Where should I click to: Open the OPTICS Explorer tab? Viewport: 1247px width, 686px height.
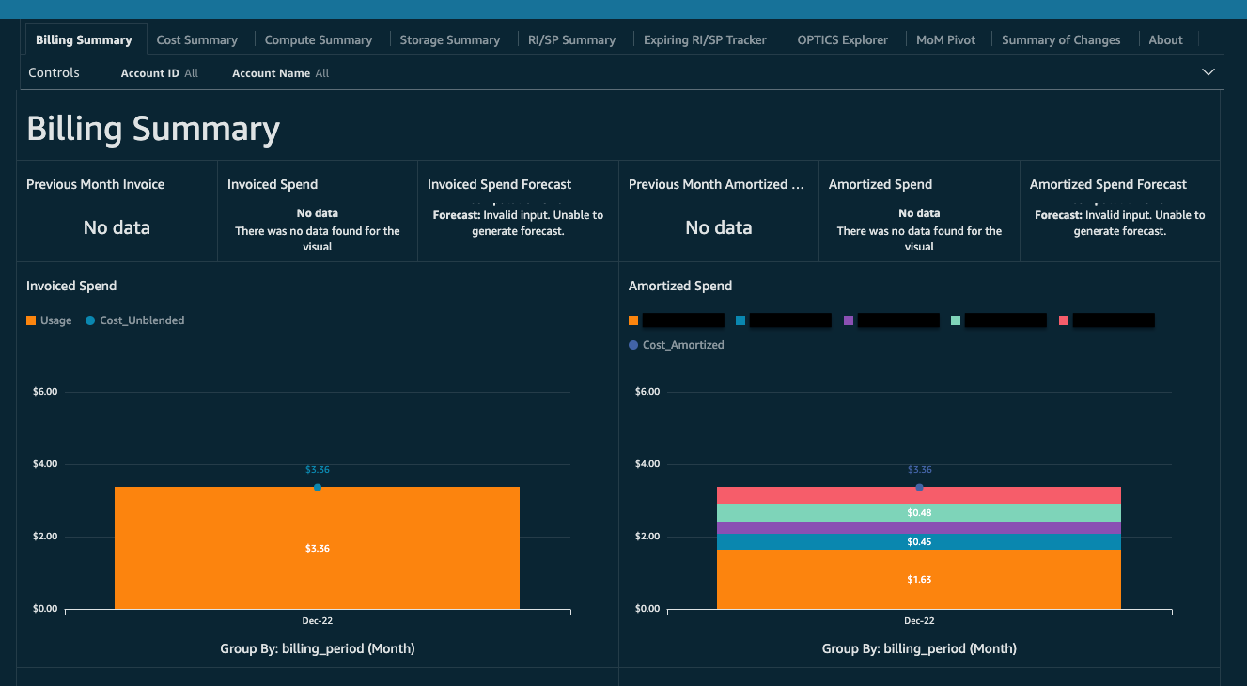point(842,39)
